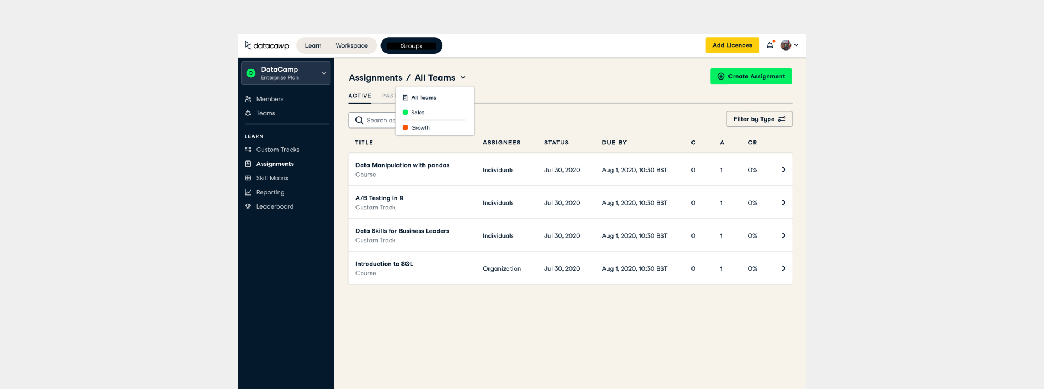Select the ACTIVE assignments tab

point(359,96)
